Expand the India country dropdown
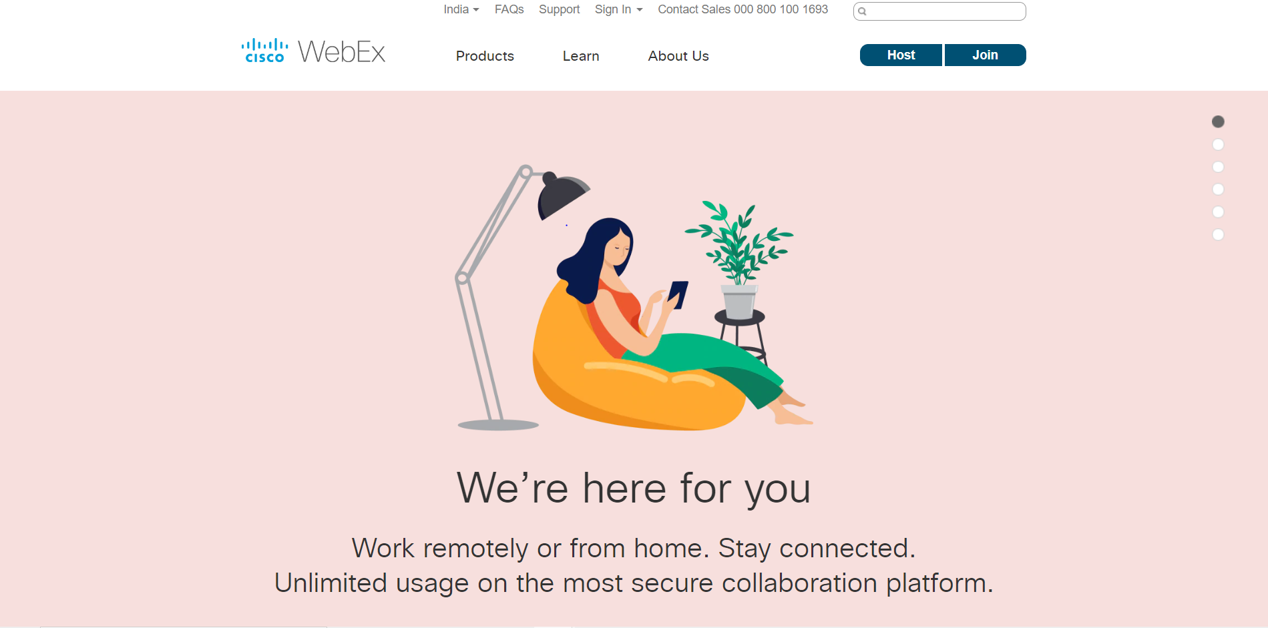 (x=461, y=9)
